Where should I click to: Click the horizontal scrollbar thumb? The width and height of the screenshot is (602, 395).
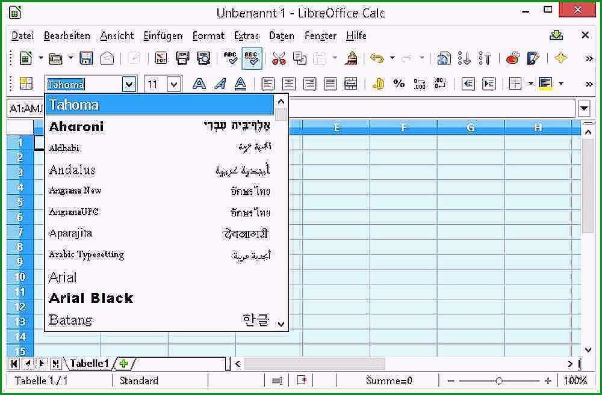(314, 364)
